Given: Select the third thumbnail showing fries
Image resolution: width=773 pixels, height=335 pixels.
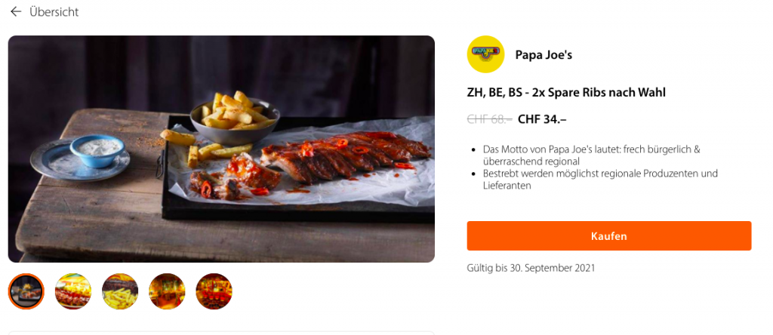Looking at the screenshot, I should coord(120,291).
